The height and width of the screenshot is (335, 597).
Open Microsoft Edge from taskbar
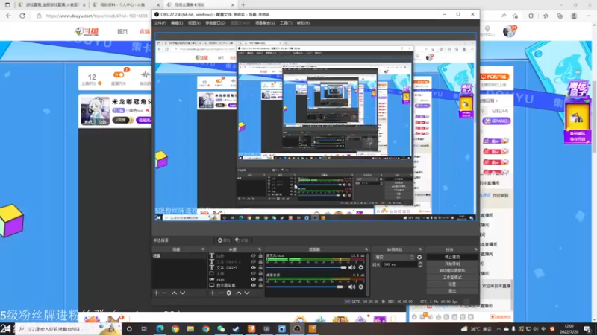pos(160,329)
